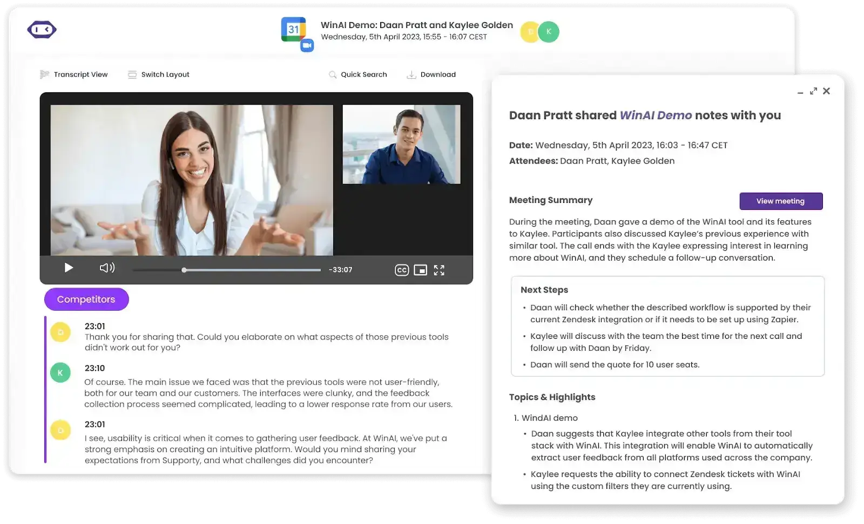Click the View meeting button
This screenshot has width=864, height=524.
coord(781,201)
